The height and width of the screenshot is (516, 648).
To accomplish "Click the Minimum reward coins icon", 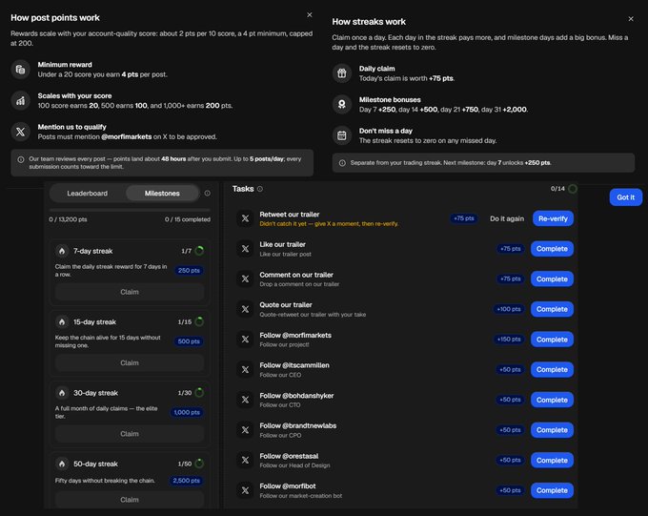I will pyautogui.click(x=20, y=69).
